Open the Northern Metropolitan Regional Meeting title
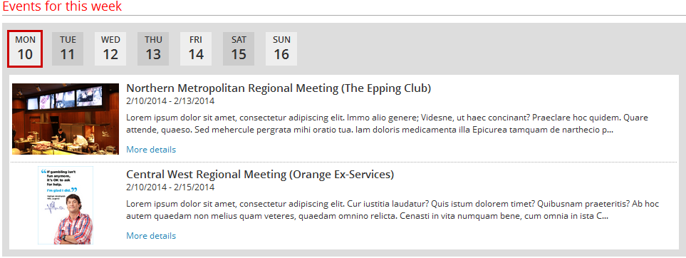The image size is (686, 258). click(279, 88)
